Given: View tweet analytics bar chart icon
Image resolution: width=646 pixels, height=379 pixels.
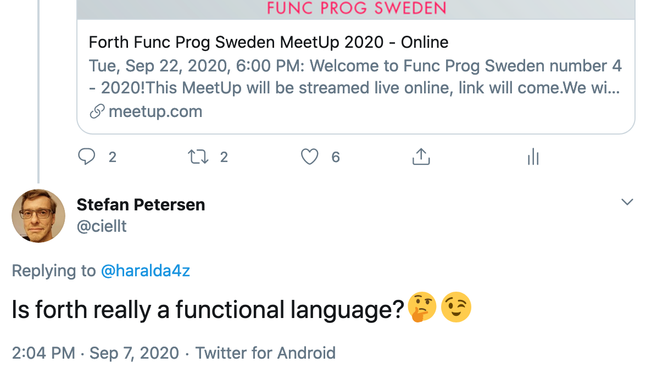Looking at the screenshot, I should pos(533,157).
